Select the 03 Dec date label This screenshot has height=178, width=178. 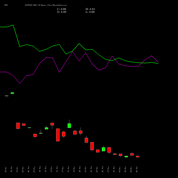[x=131, y=169]
